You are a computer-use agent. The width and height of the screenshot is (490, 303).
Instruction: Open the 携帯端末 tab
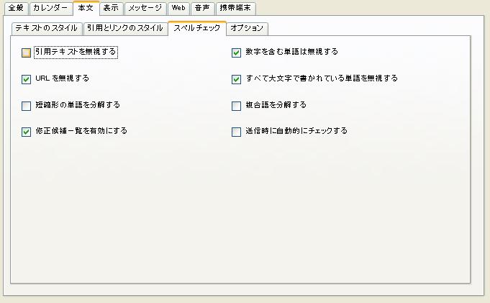(x=236, y=9)
